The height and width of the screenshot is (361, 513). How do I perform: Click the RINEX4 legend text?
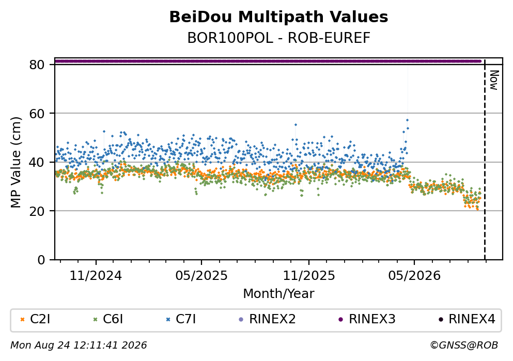click(472, 319)
